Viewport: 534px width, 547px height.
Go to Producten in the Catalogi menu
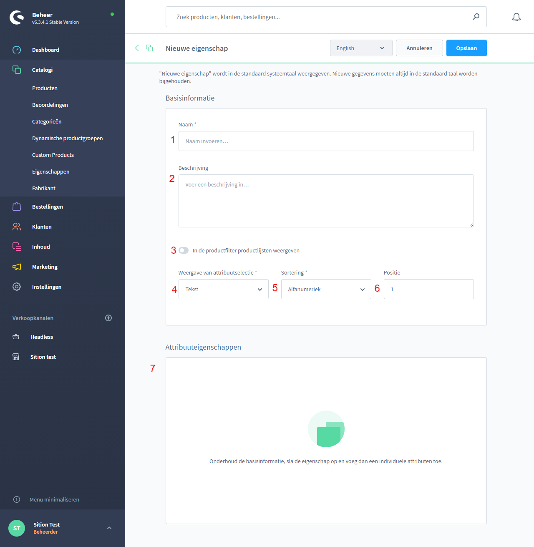pos(45,88)
